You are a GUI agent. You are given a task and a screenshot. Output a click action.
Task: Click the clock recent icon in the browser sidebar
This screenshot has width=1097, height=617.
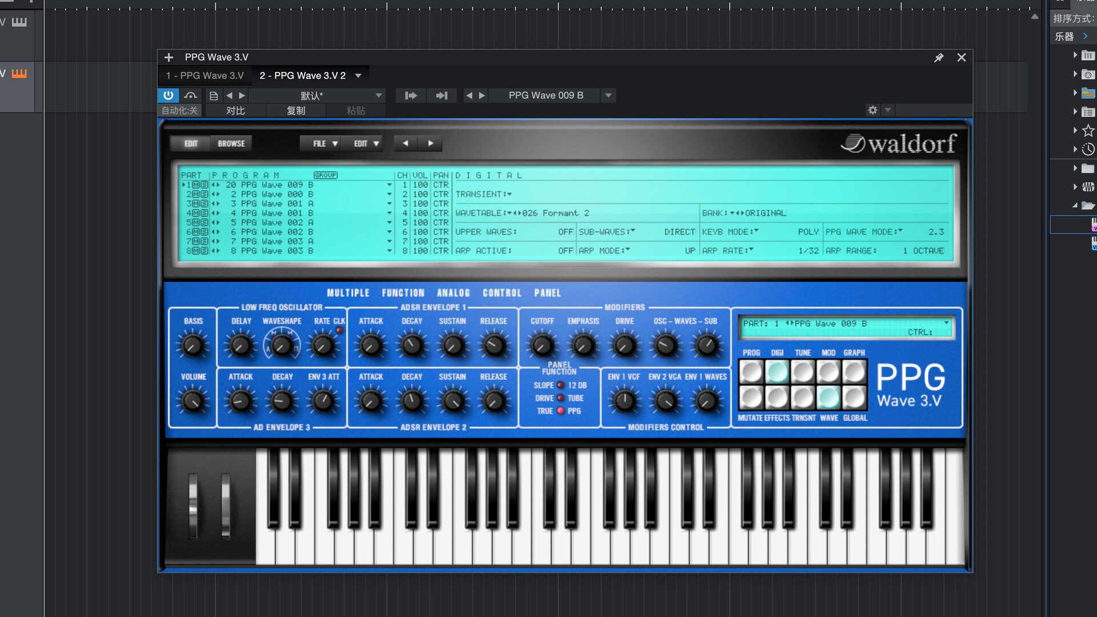pyautogui.click(x=1088, y=149)
